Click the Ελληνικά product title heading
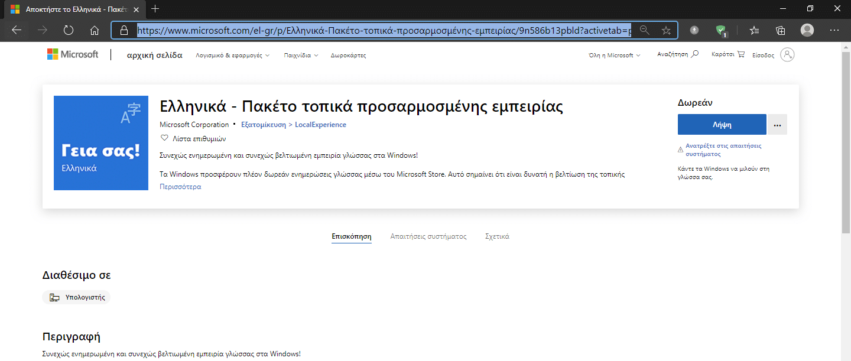The width and height of the screenshot is (851, 361). pos(362,106)
